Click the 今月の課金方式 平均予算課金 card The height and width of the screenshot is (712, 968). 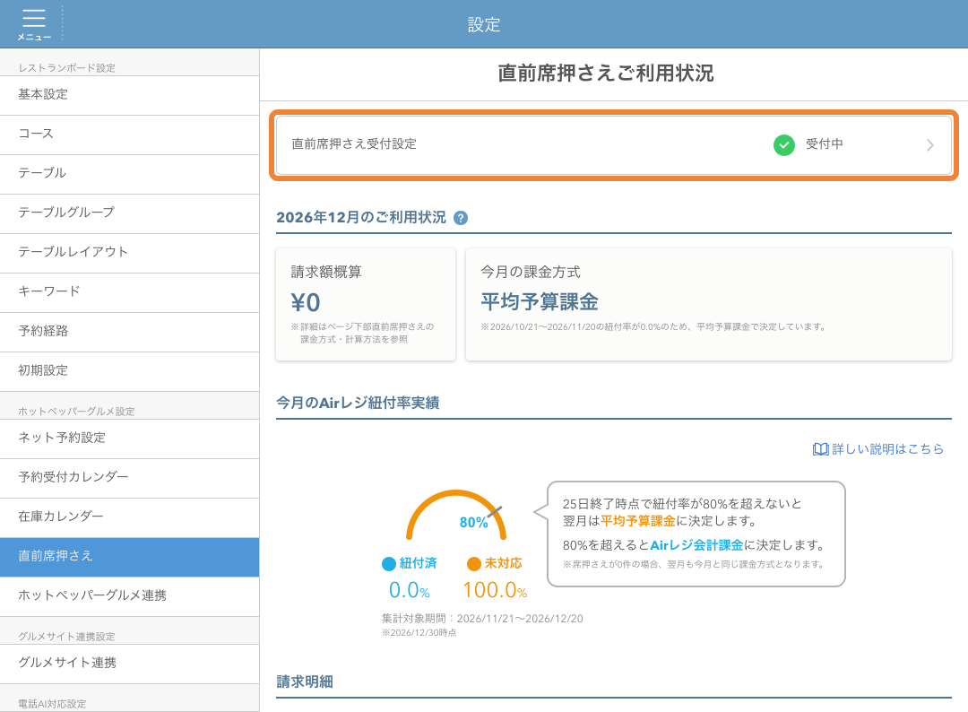[x=709, y=304]
